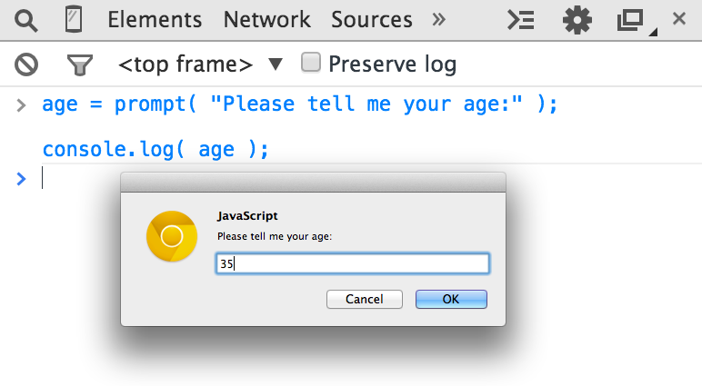Viewport: 702px width, 386px height.
Task: Click the age input field
Action: coord(353,263)
